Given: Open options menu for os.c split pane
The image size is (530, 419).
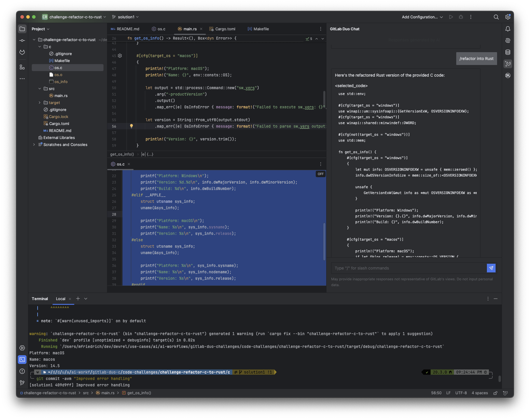Looking at the screenshot, I should tap(321, 164).
